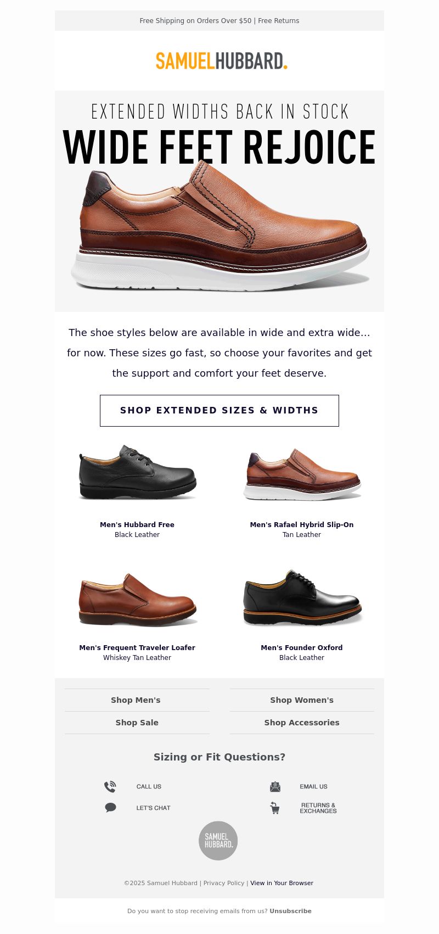Go to the Shop Accessories section

[x=302, y=723]
